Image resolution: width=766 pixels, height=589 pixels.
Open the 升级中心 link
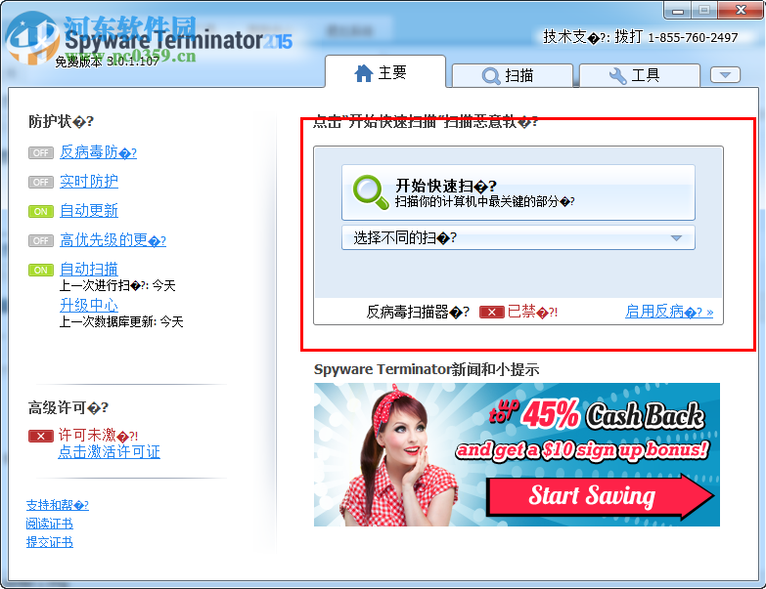pyautogui.click(x=89, y=305)
